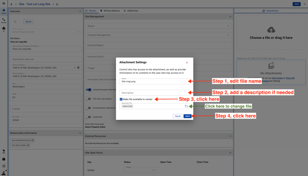Screen dimensions: 308x176
Task: Click the Upload button beside avatar
Action: point(29,22)
